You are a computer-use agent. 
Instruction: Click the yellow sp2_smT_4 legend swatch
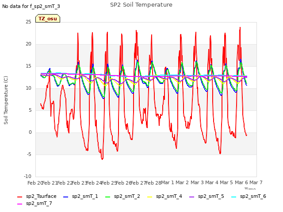[x=150, y=197]
